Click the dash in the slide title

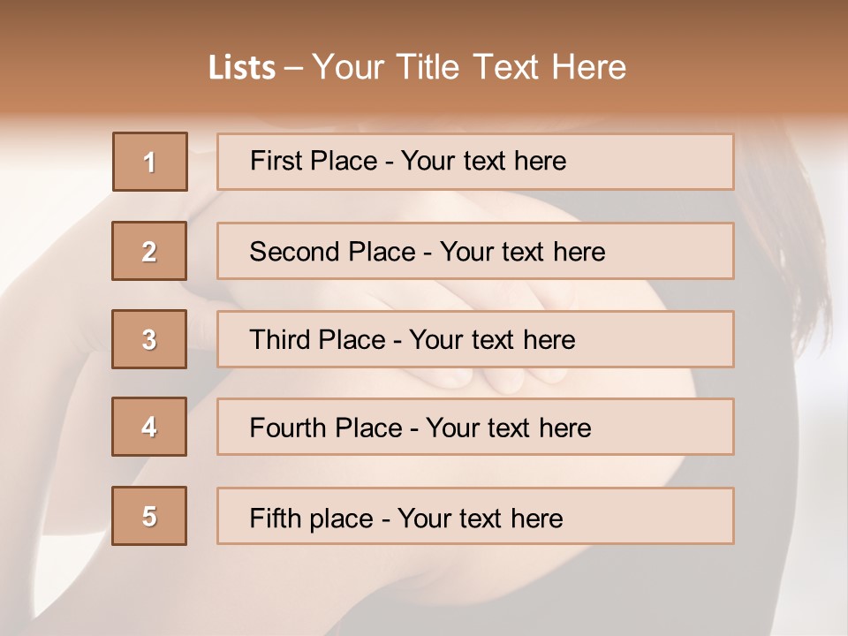(x=293, y=68)
